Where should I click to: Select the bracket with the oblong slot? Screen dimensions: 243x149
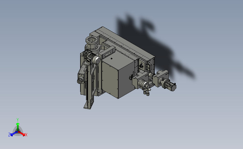coord(107,53)
